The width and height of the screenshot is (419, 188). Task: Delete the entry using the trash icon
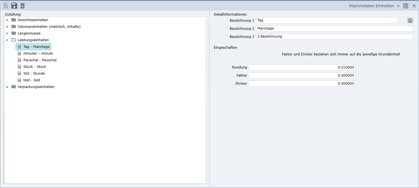[x=23, y=6]
